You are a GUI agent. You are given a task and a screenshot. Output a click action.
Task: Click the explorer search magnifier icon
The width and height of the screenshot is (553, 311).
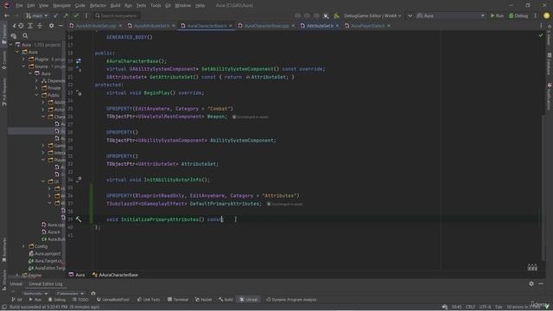click(x=25, y=35)
